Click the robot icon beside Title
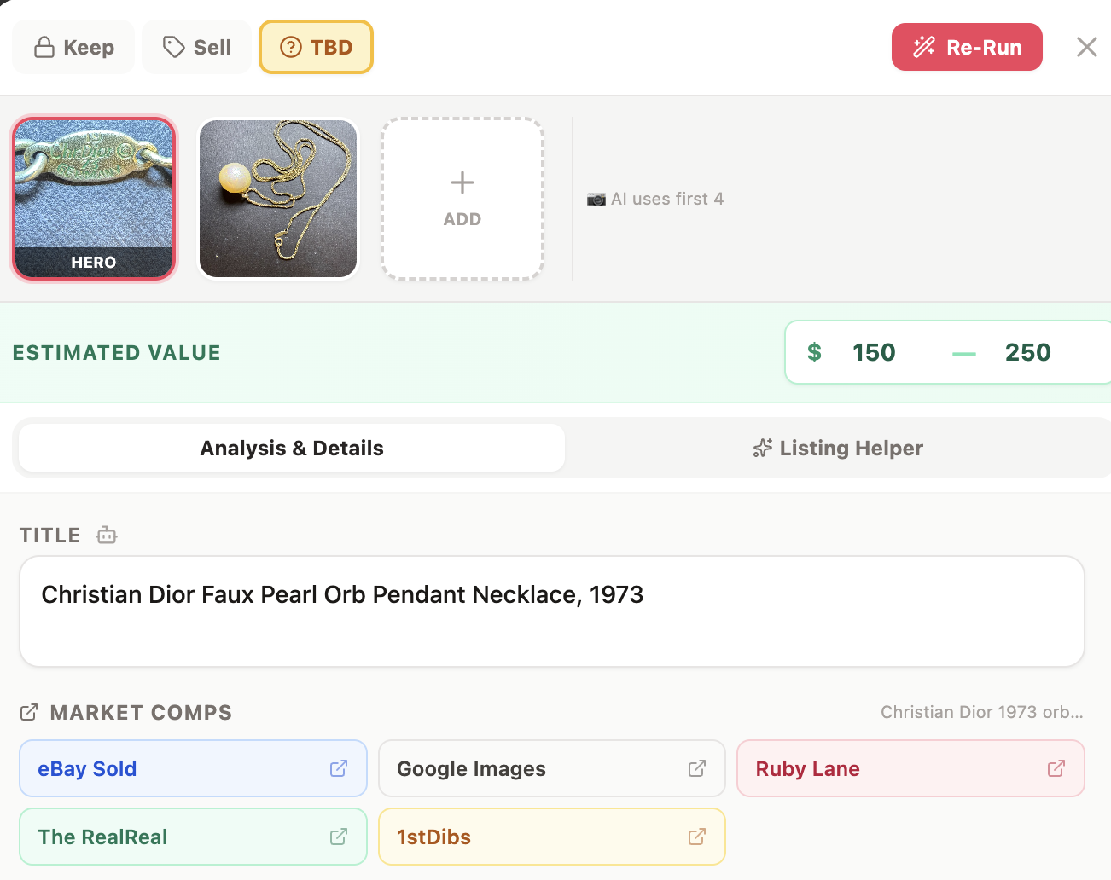The width and height of the screenshot is (1111, 880). tap(107, 536)
